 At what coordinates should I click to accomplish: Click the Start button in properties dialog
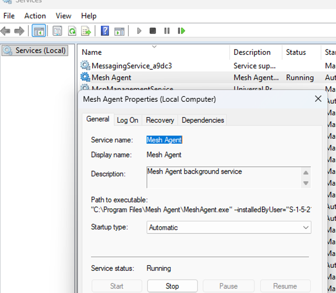(117, 286)
